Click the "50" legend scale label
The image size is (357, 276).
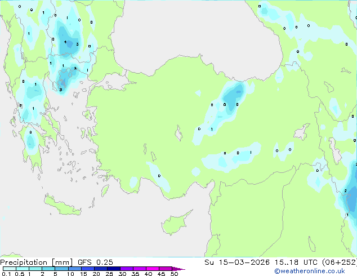tap(174, 274)
